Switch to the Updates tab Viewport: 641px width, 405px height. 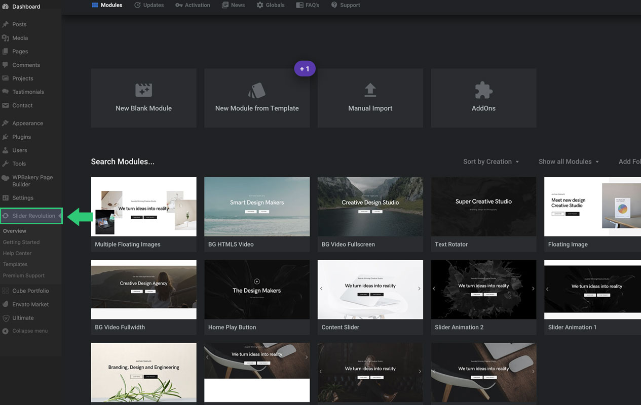tap(149, 5)
